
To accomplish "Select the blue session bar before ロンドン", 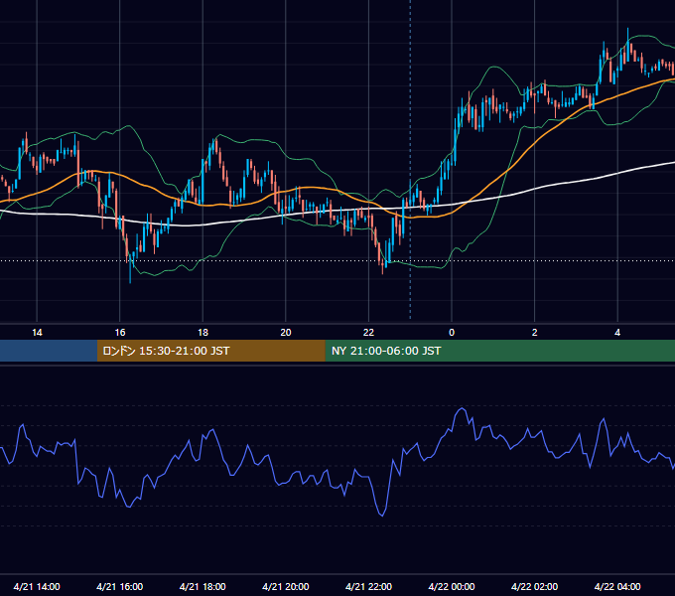I will pos(49,351).
